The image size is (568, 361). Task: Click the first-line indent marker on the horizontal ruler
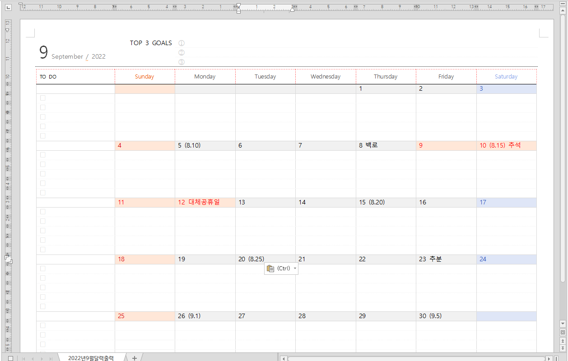coord(238,5)
